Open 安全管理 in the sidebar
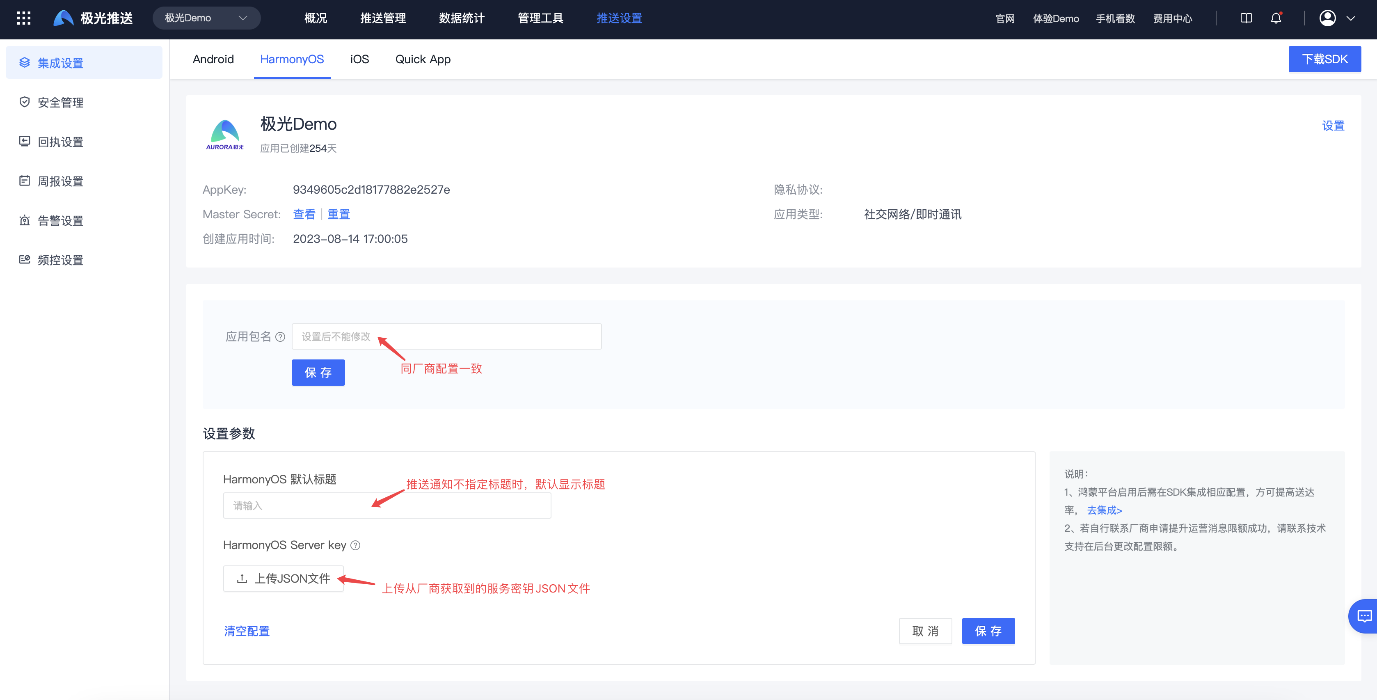This screenshot has height=700, width=1377. [x=60, y=103]
